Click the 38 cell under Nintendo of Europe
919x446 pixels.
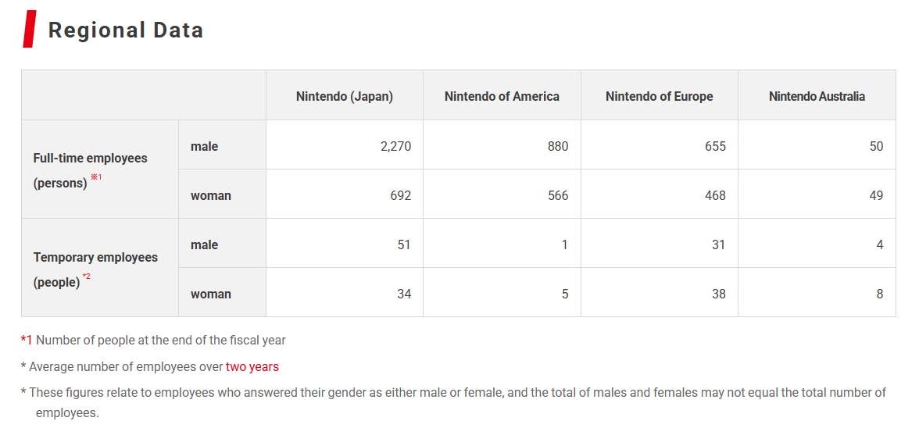pyautogui.click(x=660, y=293)
